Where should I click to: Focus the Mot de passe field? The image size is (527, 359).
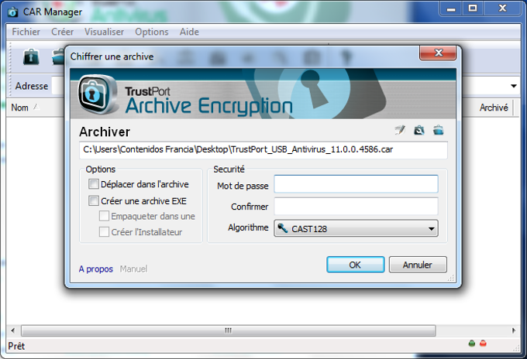click(356, 184)
